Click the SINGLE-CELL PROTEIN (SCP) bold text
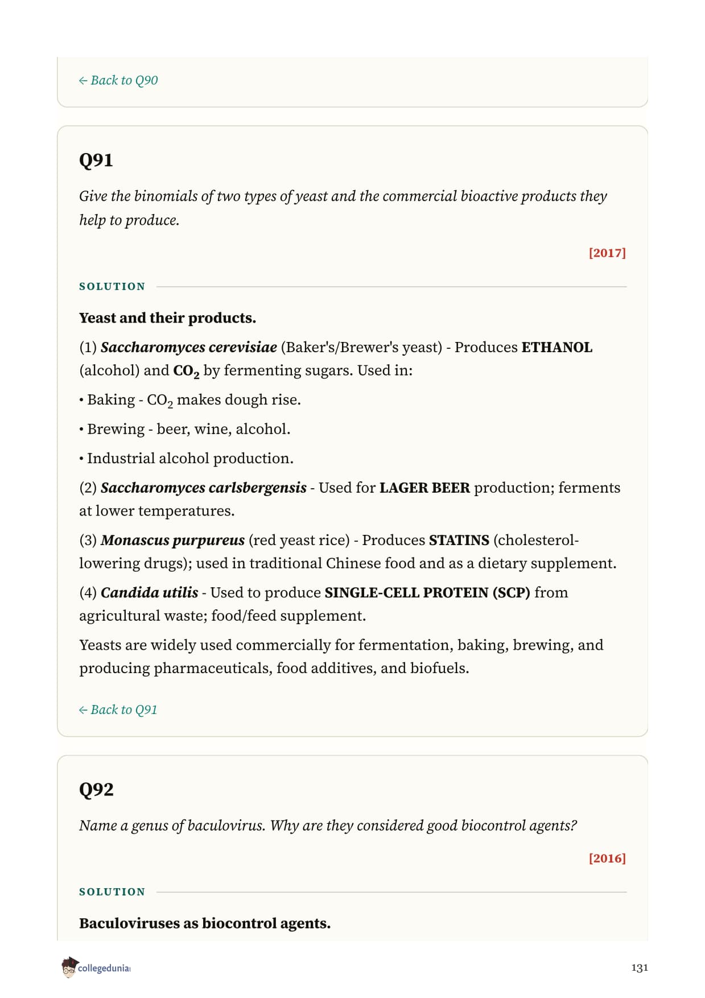Screen dimensions: 705x998 [x=427, y=592]
